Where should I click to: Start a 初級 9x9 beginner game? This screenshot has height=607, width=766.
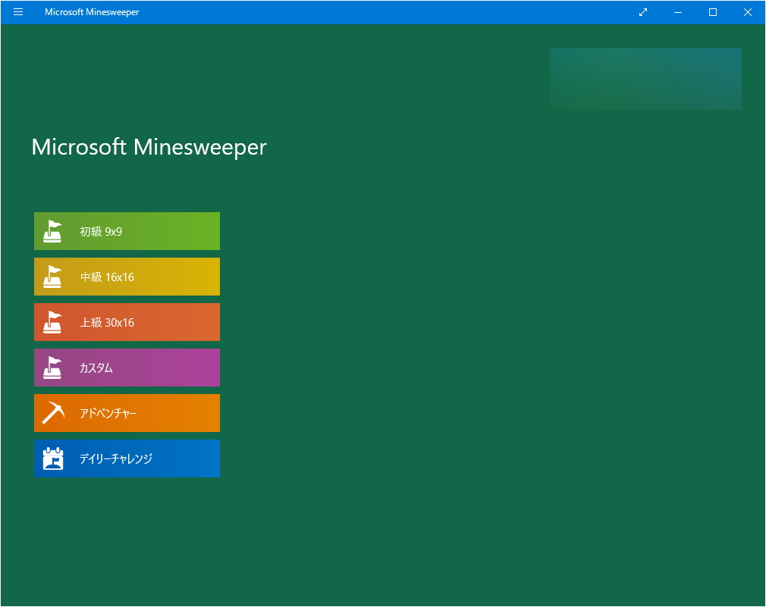pos(127,230)
